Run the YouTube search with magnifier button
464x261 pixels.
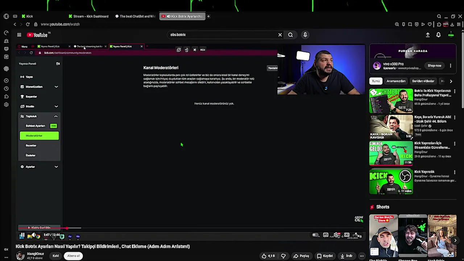click(290, 35)
